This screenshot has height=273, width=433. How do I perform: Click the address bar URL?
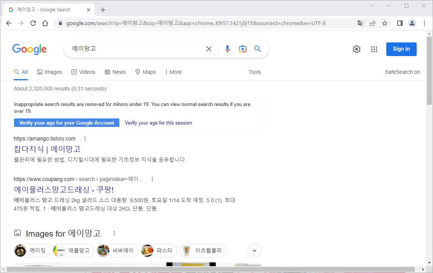tap(196, 23)
